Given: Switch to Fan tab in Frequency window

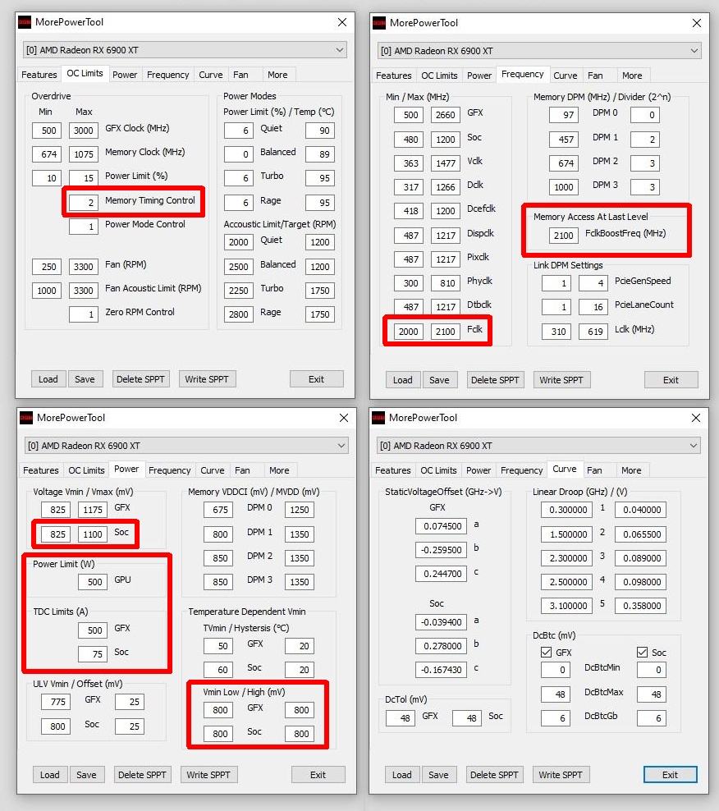Looking at the screenshot, I should [595, 76].
